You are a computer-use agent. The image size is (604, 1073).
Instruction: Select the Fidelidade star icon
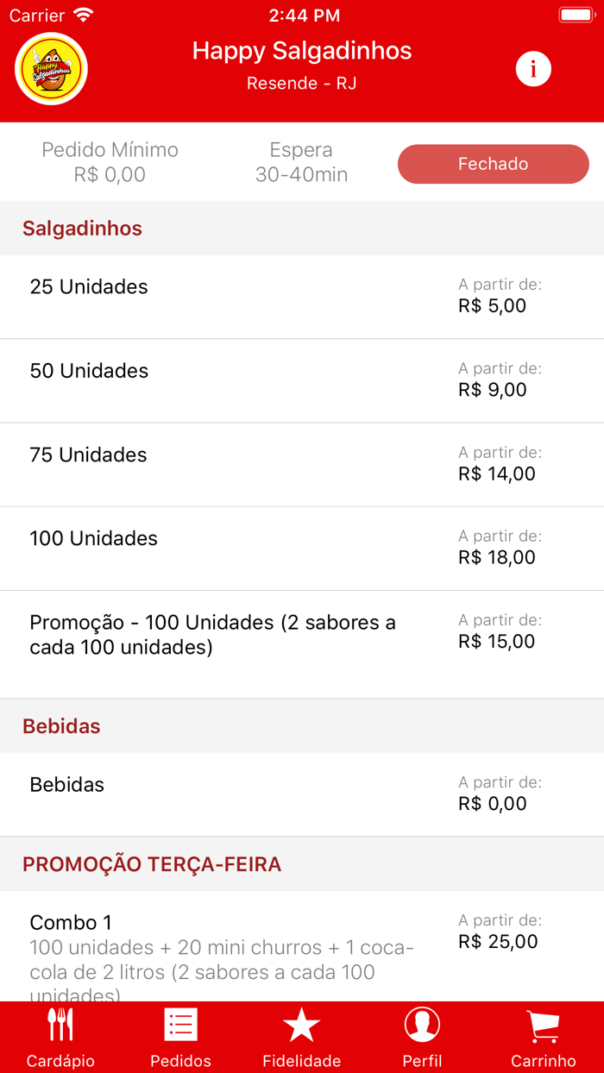301,1023
